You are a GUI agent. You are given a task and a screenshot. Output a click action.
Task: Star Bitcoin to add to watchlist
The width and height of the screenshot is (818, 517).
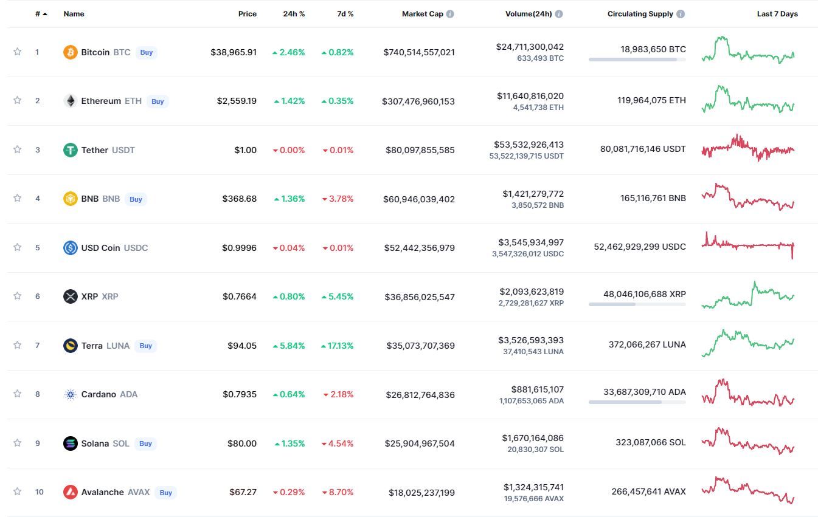[18, 52]
